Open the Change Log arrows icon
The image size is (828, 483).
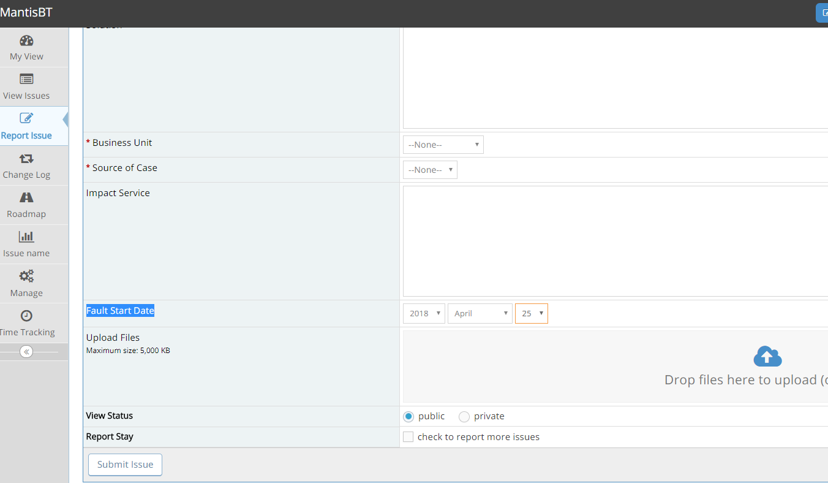[x=26, y=159]
